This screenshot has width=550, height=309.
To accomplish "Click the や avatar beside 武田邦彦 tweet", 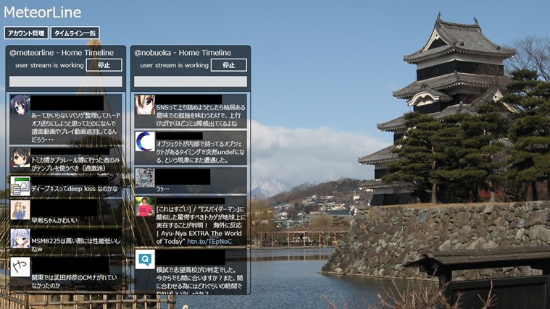I will [x=20, y=267].
